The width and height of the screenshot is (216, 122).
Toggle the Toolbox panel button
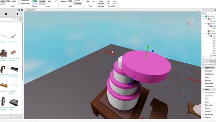pyautogui.click(x=42, y=2)
